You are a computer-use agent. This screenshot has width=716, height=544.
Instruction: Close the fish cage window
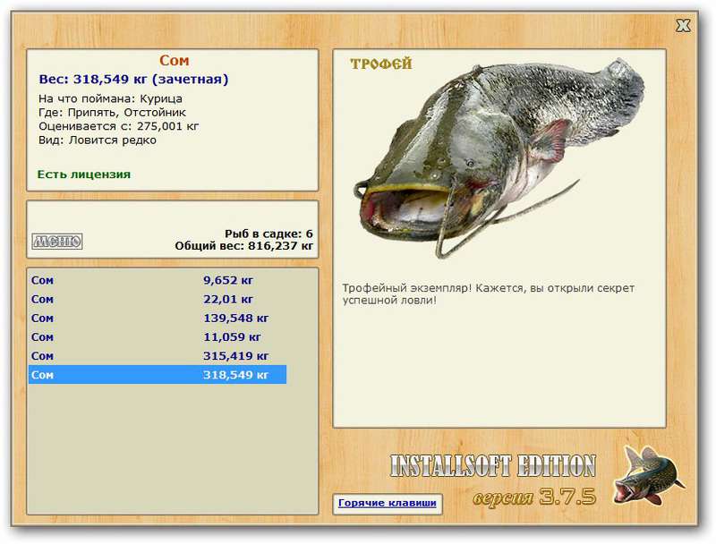[x=683, y=26]
